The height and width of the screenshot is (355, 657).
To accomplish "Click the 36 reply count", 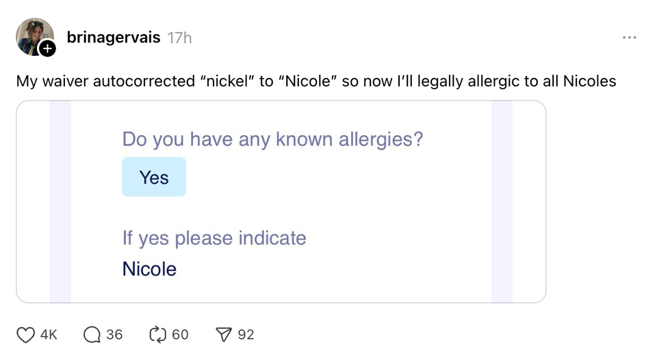I will (x=114, y=335).
